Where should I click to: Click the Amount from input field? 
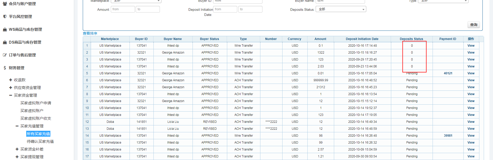coord(123,9)
